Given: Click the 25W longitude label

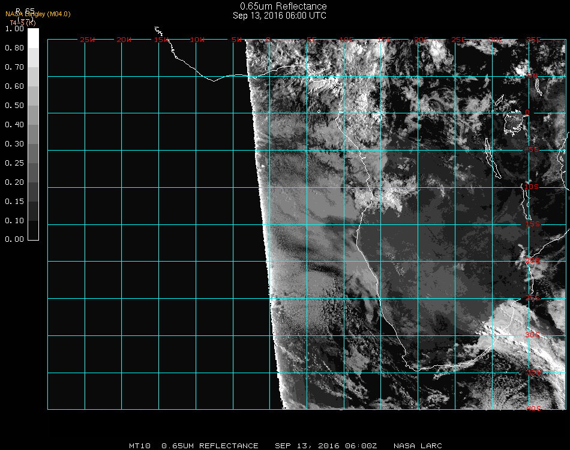Looking at the screenshot, I should 88,40.
